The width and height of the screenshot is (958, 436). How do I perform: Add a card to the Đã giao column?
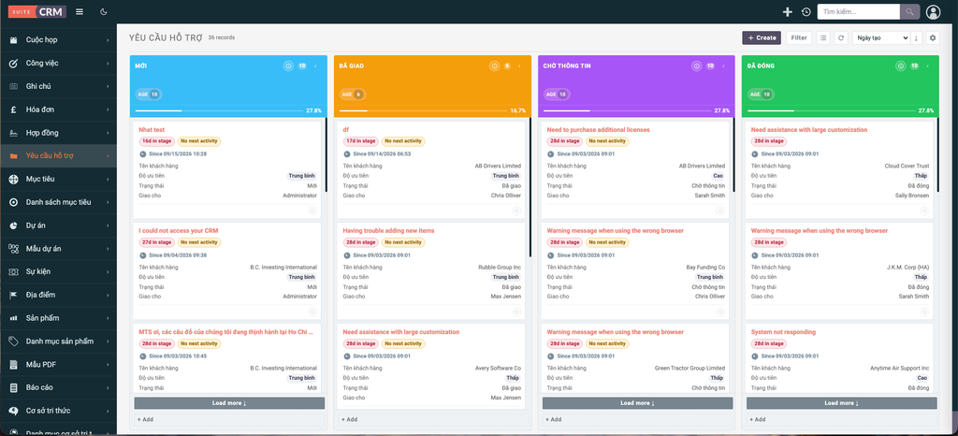(433, 419)
